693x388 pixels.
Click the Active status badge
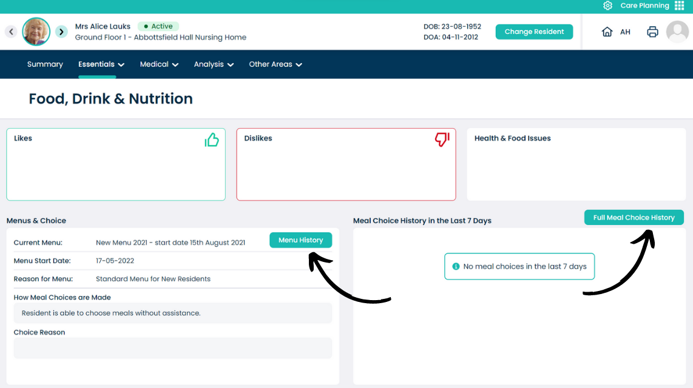[158, 27]
